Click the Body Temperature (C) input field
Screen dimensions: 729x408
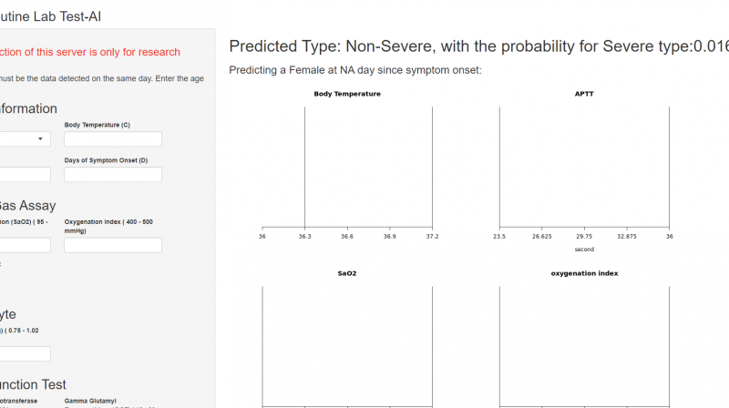(113, 139)
